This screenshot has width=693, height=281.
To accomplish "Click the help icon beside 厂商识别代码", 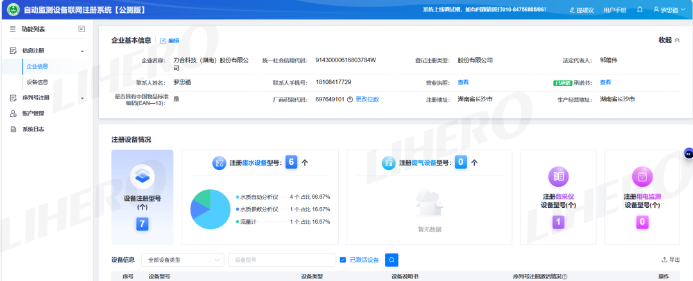I will tap(350, 99).
